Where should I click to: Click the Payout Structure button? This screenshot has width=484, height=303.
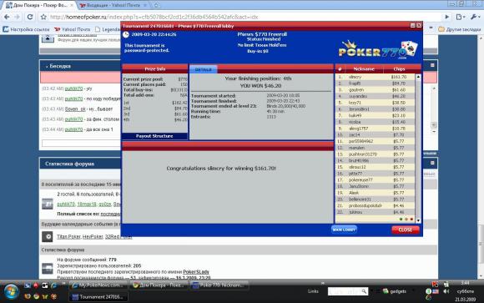[154, 136]
